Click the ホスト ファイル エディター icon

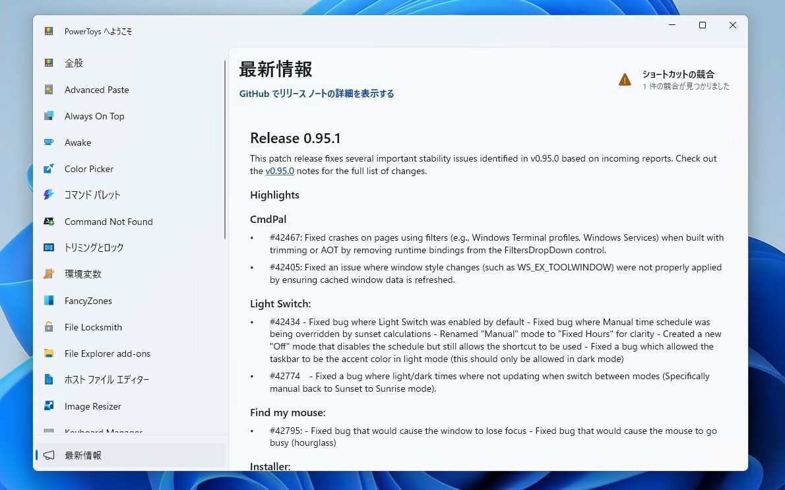point(49,379)
